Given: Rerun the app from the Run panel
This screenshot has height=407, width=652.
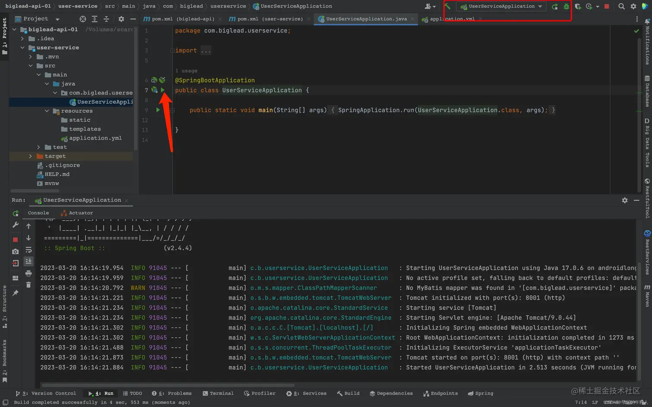Looking at the screenshot, I should pyautogui.click(x=16, y=213).
